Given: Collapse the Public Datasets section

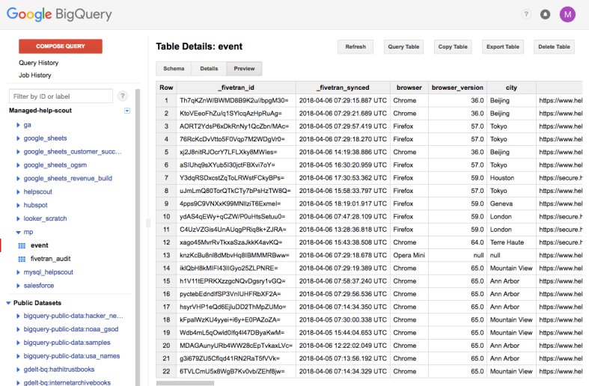Looking at the screenshot, I should (x=8, y=303).
